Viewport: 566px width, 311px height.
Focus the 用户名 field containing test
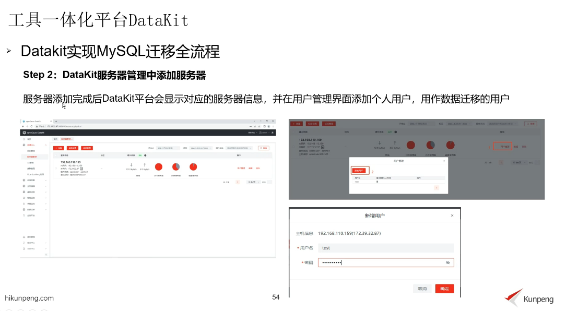(385, 248)
